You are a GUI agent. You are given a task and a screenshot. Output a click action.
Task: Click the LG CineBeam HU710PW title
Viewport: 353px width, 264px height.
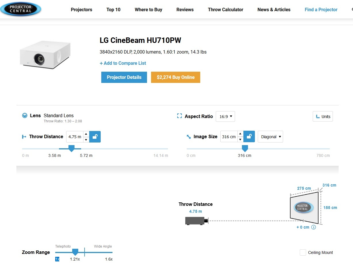coord(140,40)
